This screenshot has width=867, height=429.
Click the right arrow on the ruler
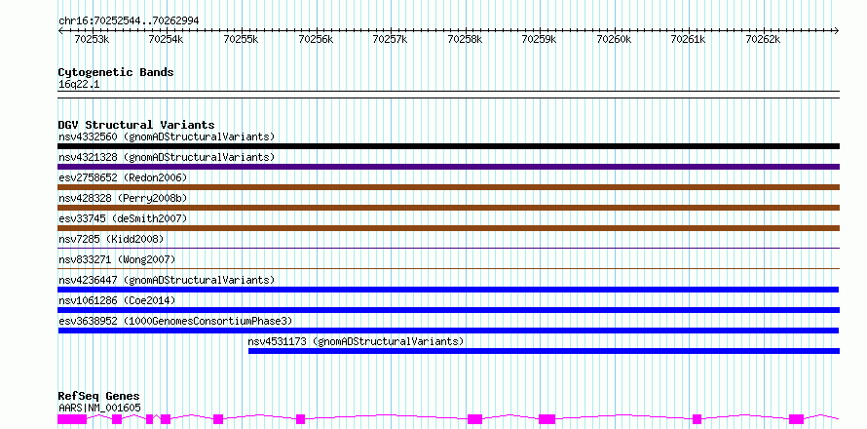point(837,30)
